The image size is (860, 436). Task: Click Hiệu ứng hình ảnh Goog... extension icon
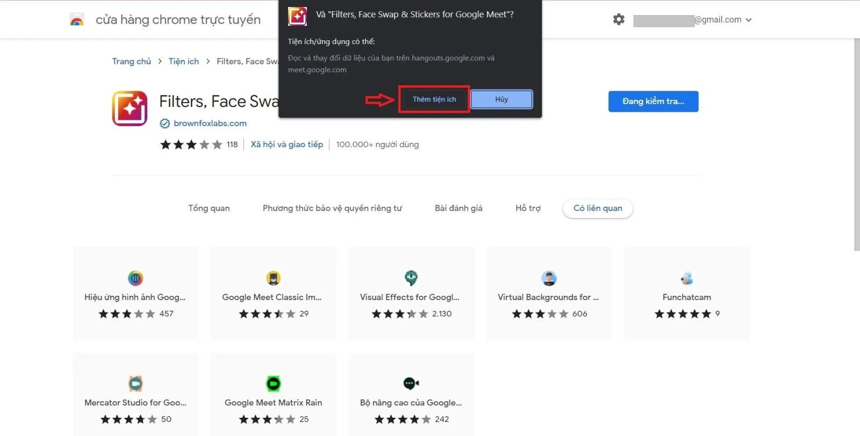pos(135,278)
